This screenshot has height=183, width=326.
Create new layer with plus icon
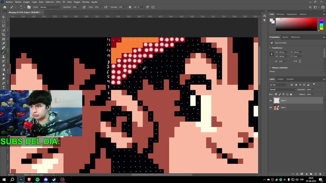[316, 174]
